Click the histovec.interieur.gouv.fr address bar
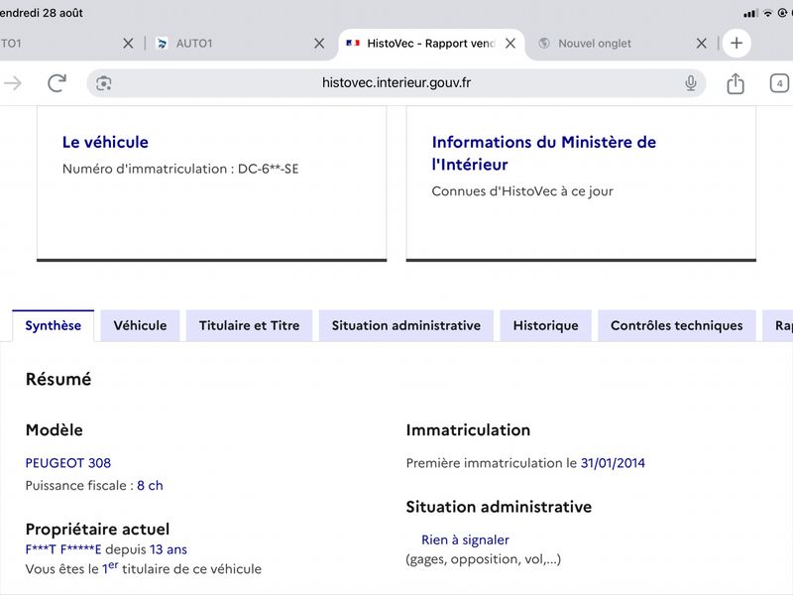The image size is (793, 595). point(396,83)
